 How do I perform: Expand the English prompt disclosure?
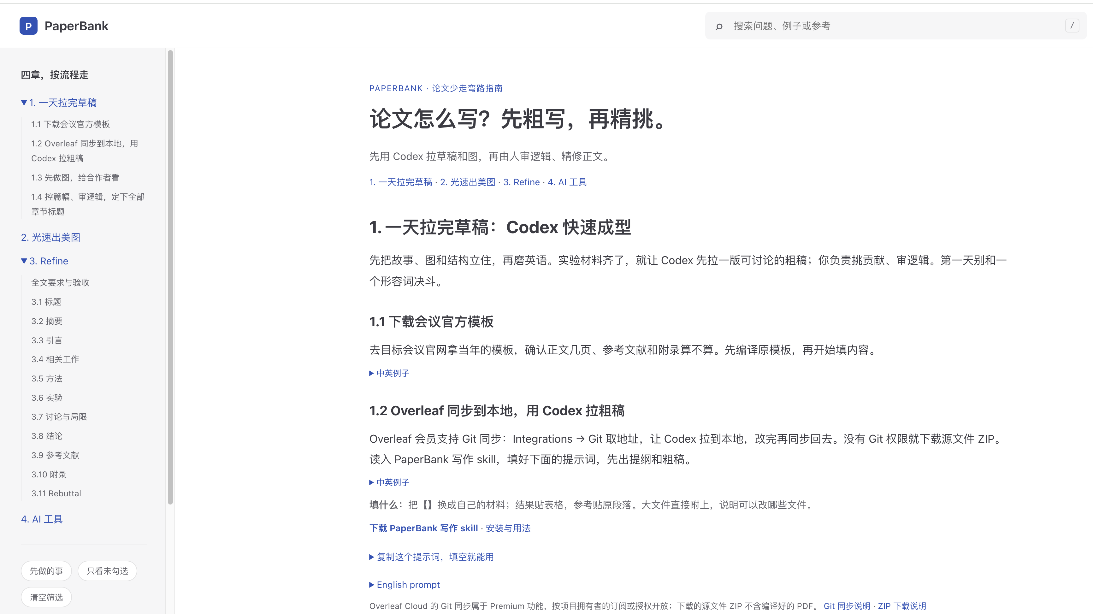[x=405, y=585]
